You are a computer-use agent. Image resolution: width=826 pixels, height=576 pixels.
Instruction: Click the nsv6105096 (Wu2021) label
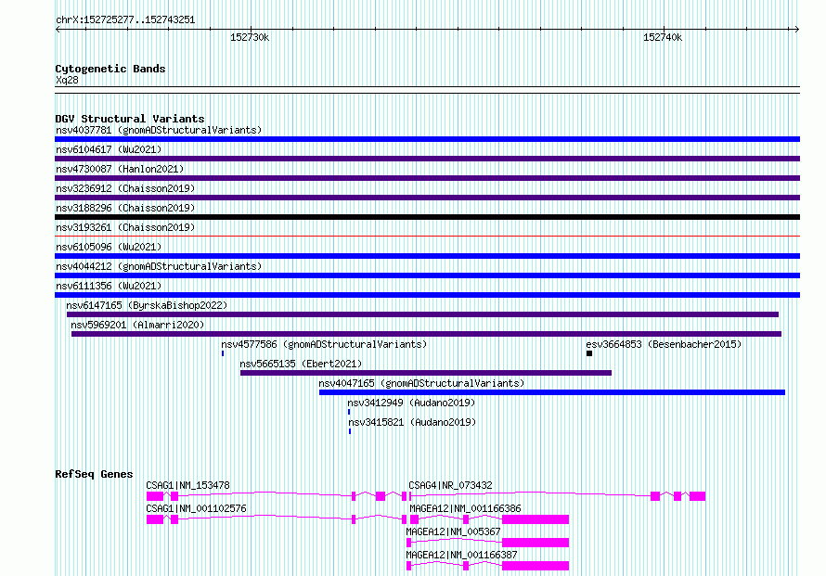(109, 247)
